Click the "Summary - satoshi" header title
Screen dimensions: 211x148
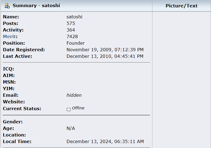pyautogui.click(x=36, y=5)
